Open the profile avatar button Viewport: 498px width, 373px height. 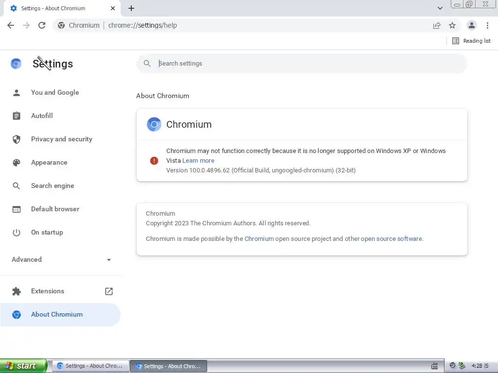tap(472, 25)
